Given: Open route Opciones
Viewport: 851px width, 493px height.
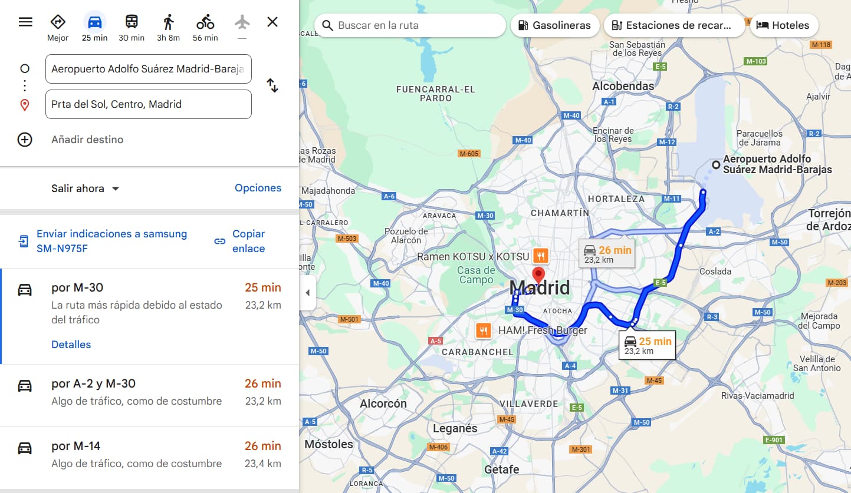Looking at the screenshot, I should point(258,188).
